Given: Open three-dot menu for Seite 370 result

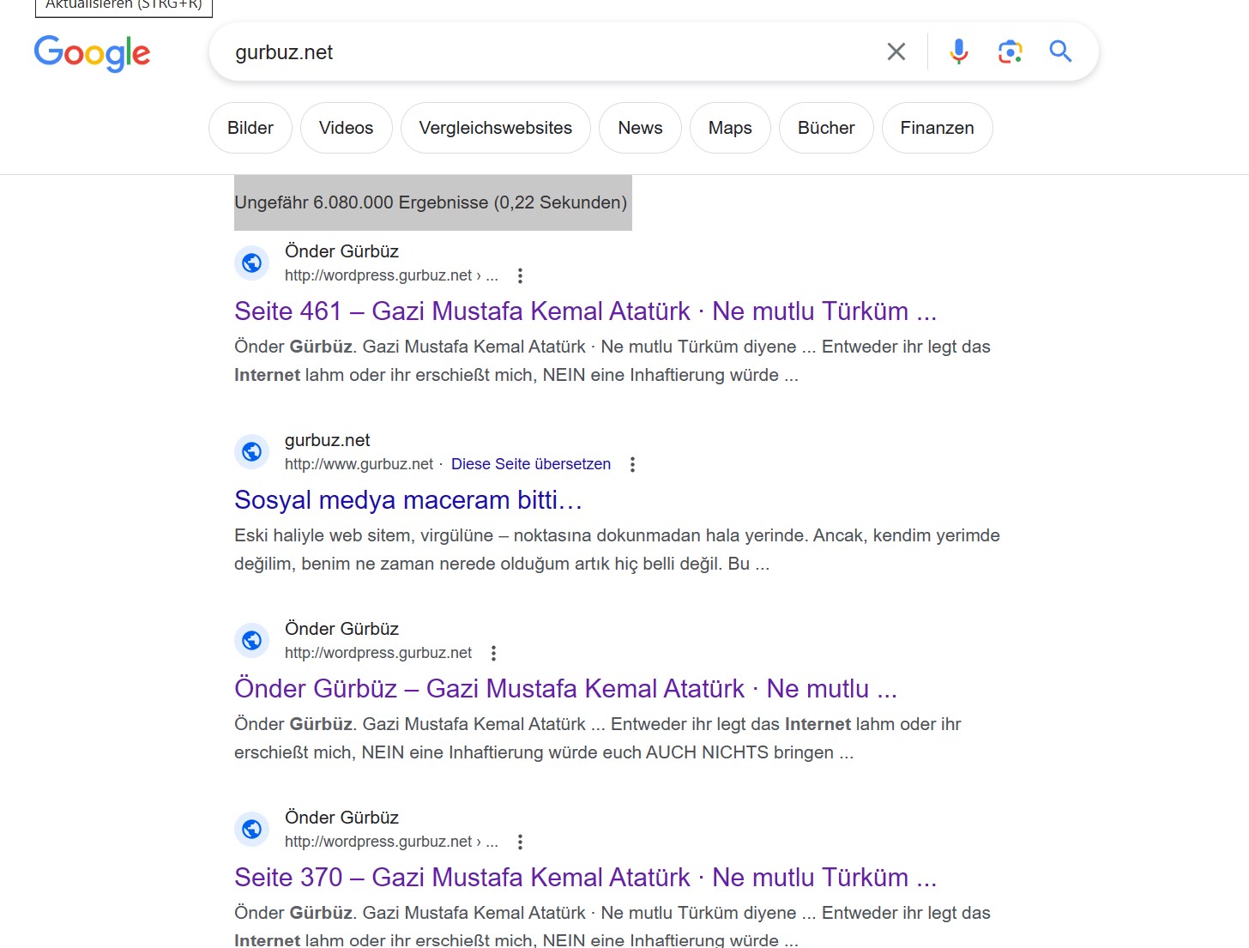Looking at the screenshot, I should [520, 842].
